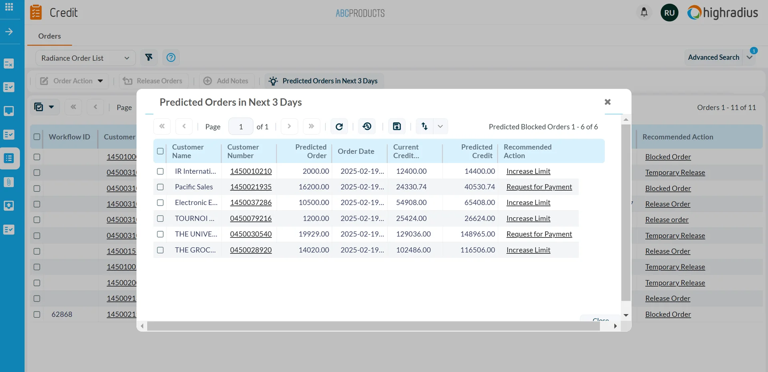Click the paperclip attachment sidebar icon
The image size is (768, 372).
click(9, 182)
